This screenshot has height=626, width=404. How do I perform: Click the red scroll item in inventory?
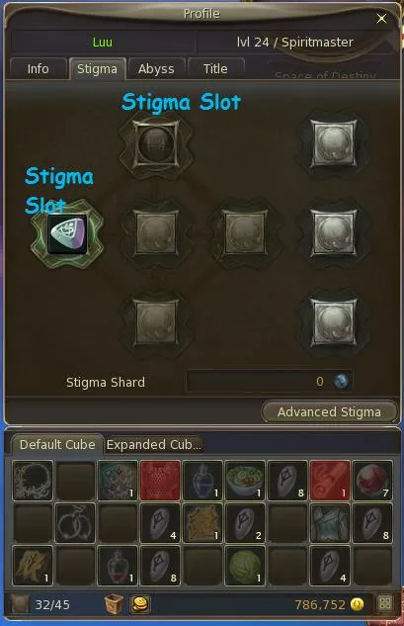click(330, 481)
